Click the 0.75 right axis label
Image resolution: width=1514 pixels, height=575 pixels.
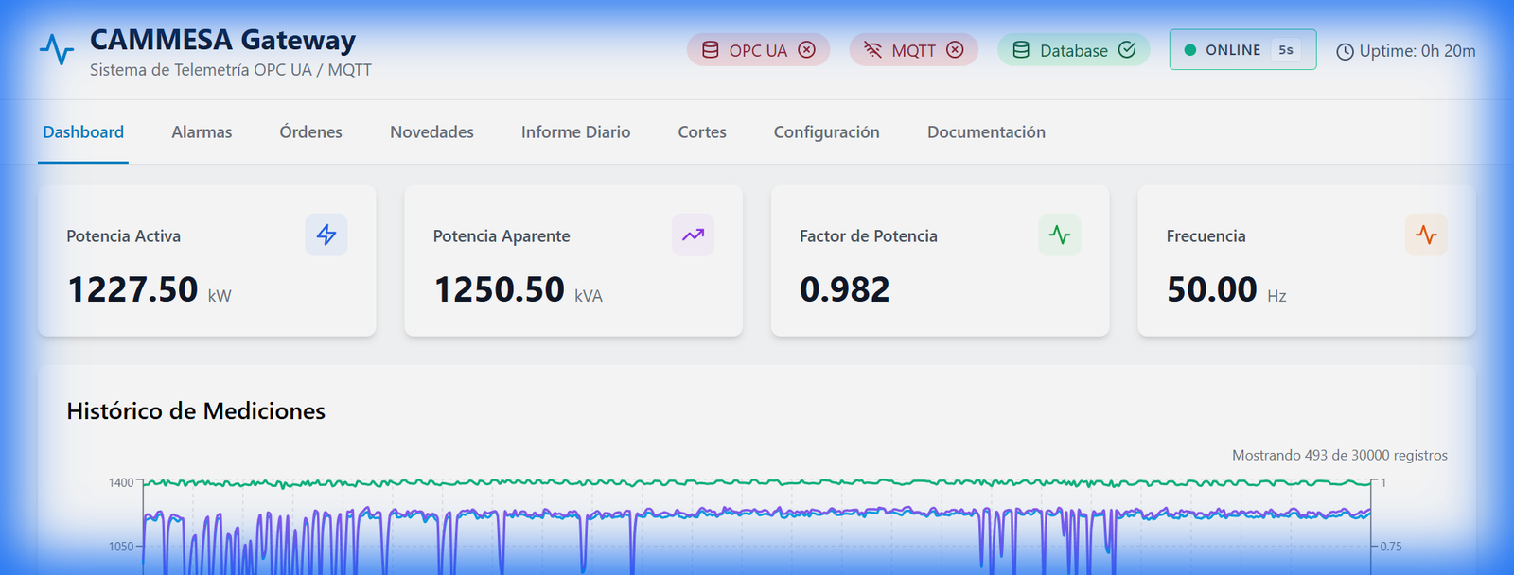coord(1391,547)
